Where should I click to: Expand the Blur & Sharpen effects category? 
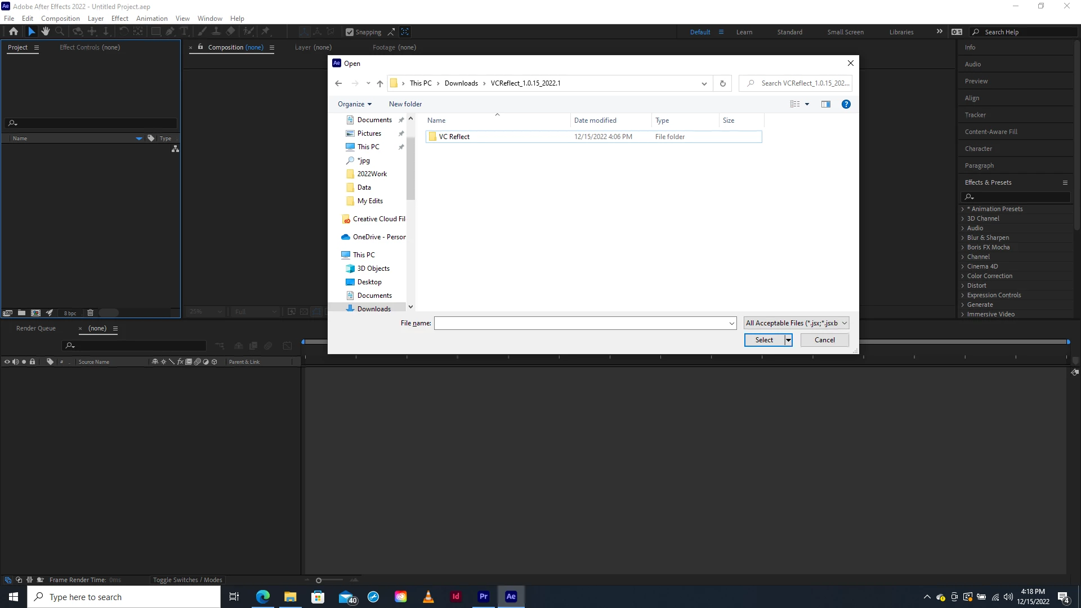(x=963, y=238)
